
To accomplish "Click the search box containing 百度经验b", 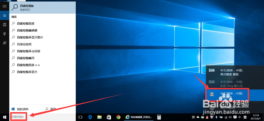I will [43, 117].
